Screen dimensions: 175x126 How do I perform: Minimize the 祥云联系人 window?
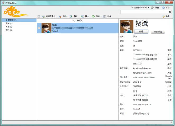[x=158, y=2]
